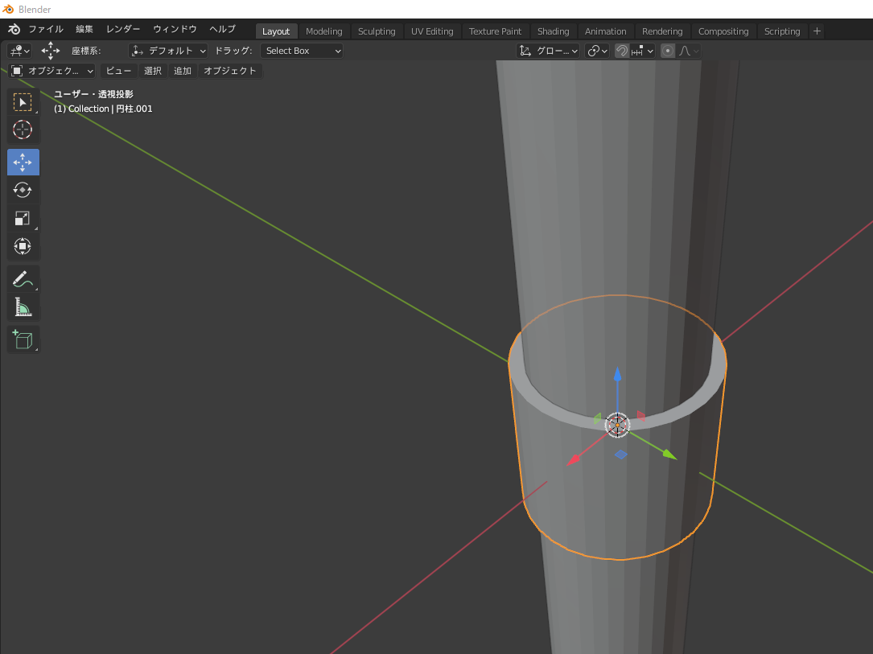Click the 'ユーザー・透視投影' view label
This screenshot has height=654, width=873.
click(93, 95)
